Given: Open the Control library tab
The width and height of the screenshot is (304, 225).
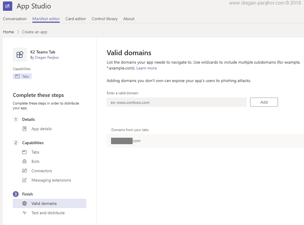Looking at the screenshot, I should point(104,19).
